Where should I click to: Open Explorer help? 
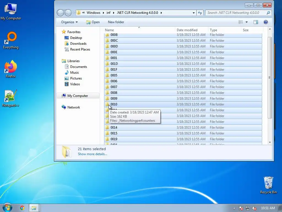tap(266, 22)
